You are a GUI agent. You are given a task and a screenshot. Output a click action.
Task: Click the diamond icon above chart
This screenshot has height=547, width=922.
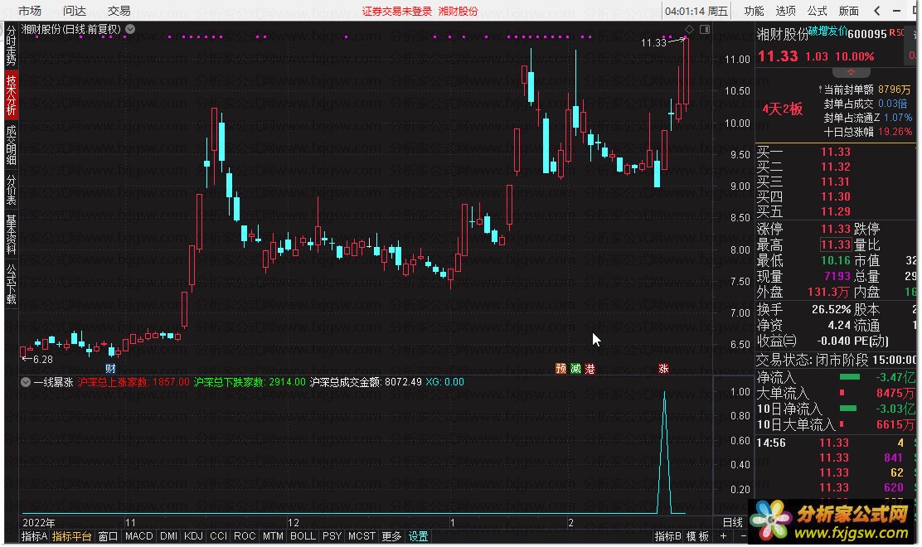690,29
